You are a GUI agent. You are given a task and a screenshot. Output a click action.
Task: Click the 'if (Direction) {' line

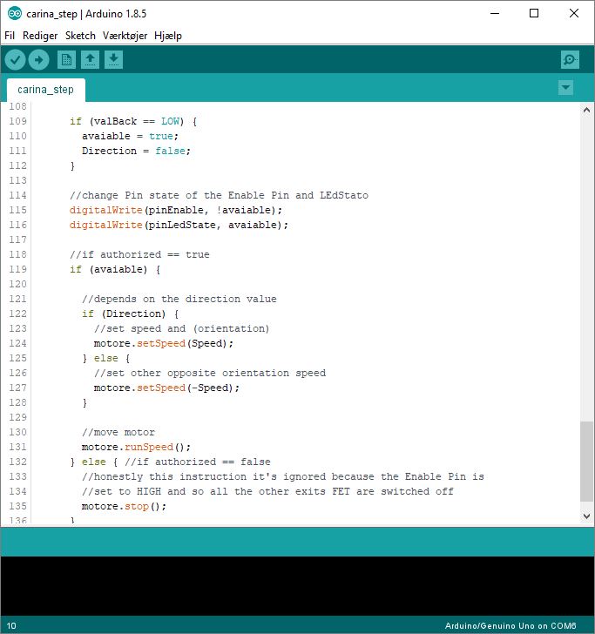pos(131,314)
